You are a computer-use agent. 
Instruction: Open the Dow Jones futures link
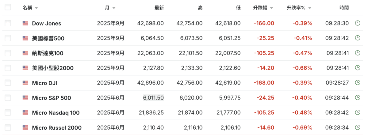tap(47, 23)
